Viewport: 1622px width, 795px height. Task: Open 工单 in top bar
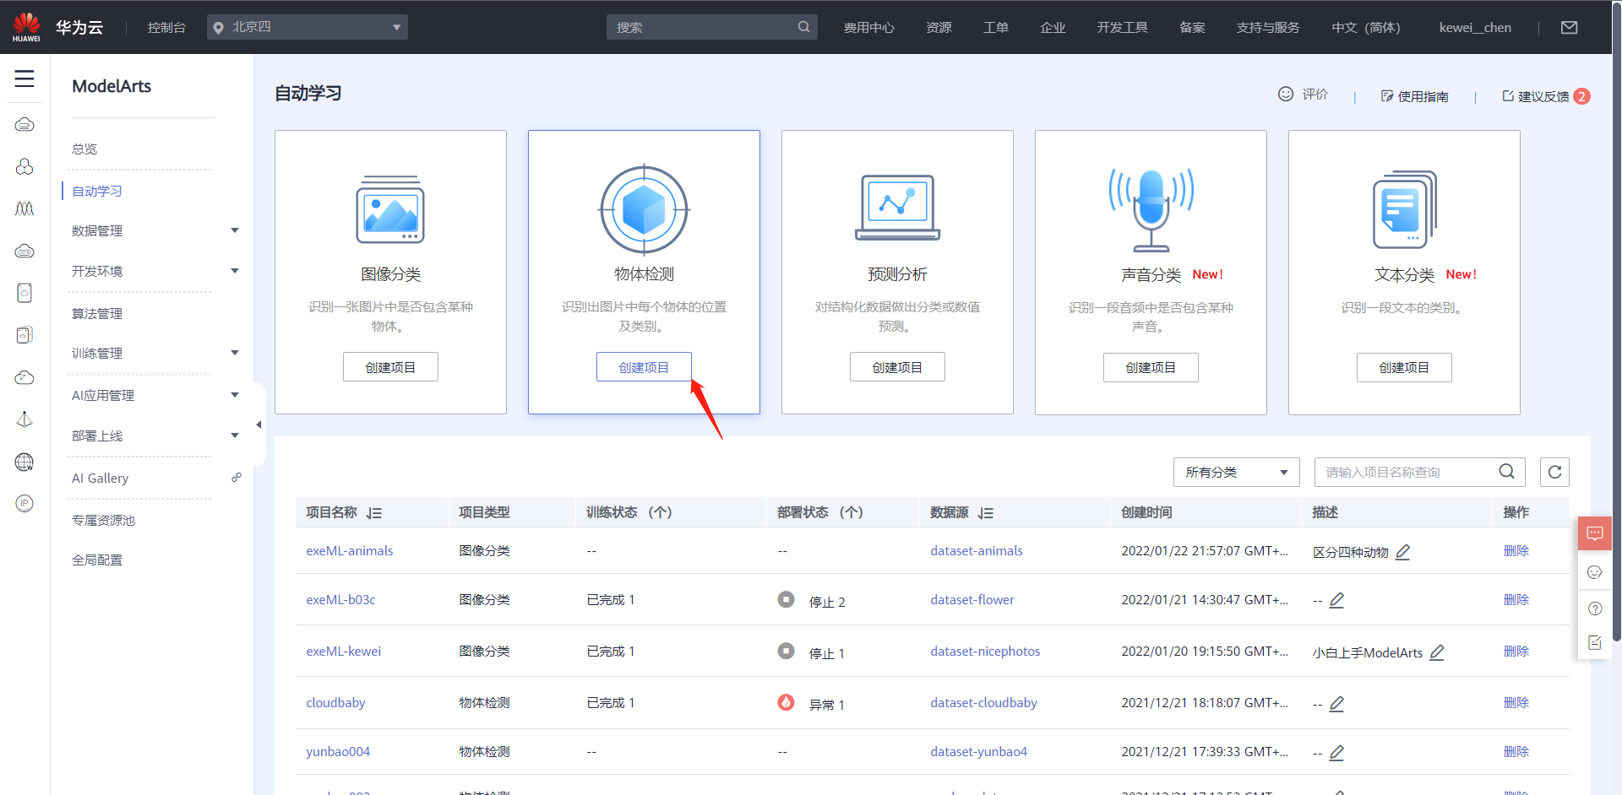tap(996, 27)
